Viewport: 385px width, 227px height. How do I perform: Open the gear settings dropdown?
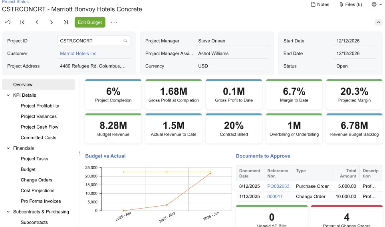[376, 4]
